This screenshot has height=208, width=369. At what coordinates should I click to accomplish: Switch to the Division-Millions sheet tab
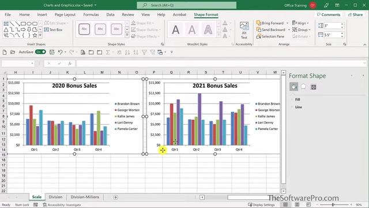(x=85, y=197)
